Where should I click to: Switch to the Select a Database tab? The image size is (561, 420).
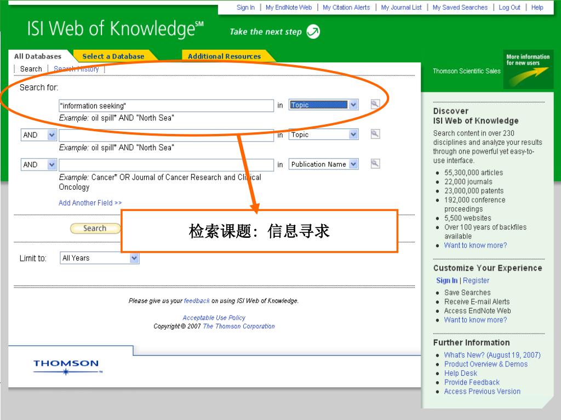[x=113, y=56]
